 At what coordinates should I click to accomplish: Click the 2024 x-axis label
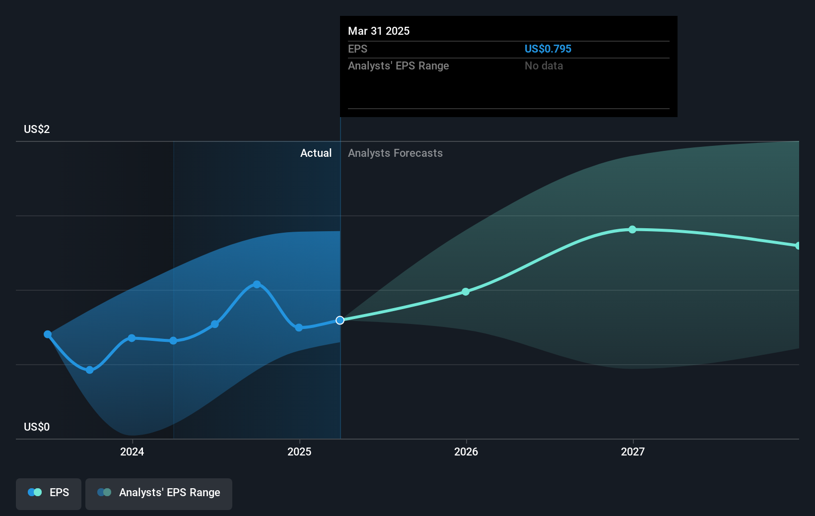pyautogui.click(x=132, y=451)
